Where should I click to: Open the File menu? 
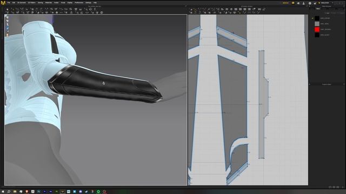point(9,3)
